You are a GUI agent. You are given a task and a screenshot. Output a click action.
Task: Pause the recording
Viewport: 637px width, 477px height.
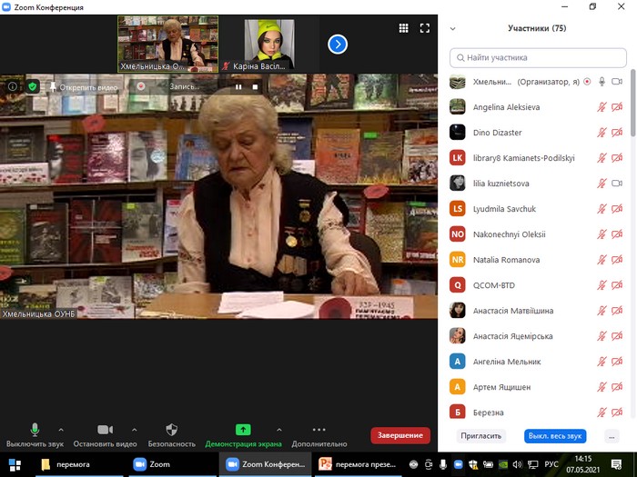(238, 87)
